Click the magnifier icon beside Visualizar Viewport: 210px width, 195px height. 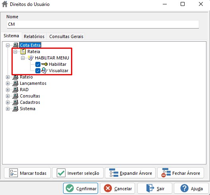click(x=44, y=71)
